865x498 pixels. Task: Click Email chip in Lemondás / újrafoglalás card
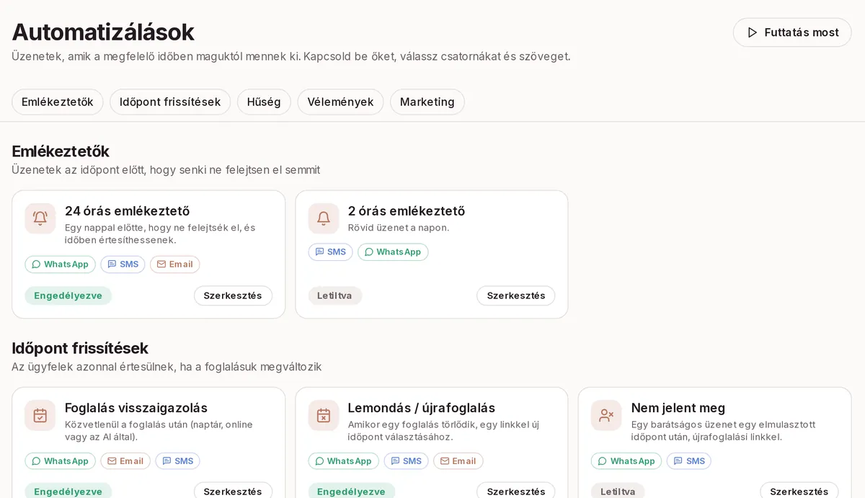click(458, 461)
